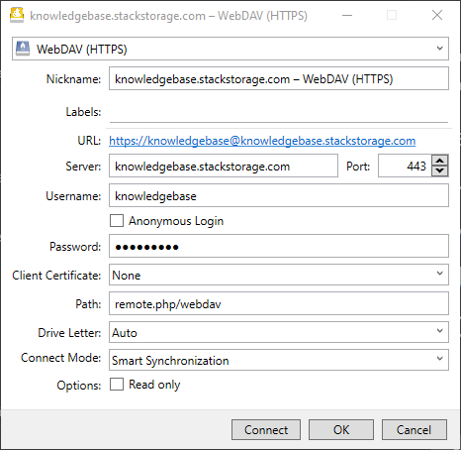The height and width of the screenshot is (450, 461).
Task: Click the Labels input field
Action: tap(279, 112)
